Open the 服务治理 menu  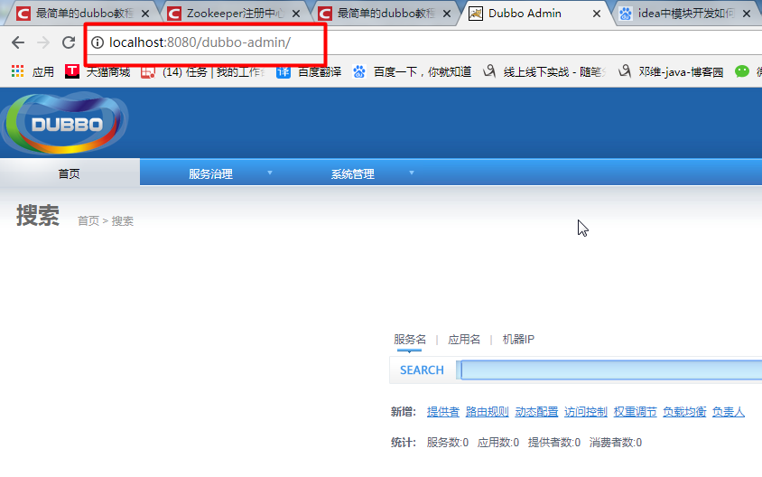pos(211,173)
